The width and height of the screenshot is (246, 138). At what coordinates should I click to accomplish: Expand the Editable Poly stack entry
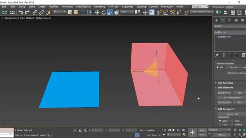click(216, 37)
